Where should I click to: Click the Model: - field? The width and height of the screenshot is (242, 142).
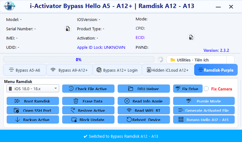pyautogui.click(x=14, y=20)
